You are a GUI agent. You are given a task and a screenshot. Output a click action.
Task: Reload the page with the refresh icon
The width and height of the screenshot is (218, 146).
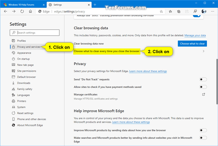22,11
